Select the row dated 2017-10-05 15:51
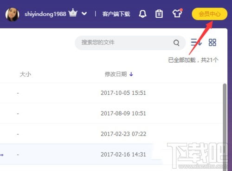The height and width of the screenshot is (171, 232). (111, 93)
